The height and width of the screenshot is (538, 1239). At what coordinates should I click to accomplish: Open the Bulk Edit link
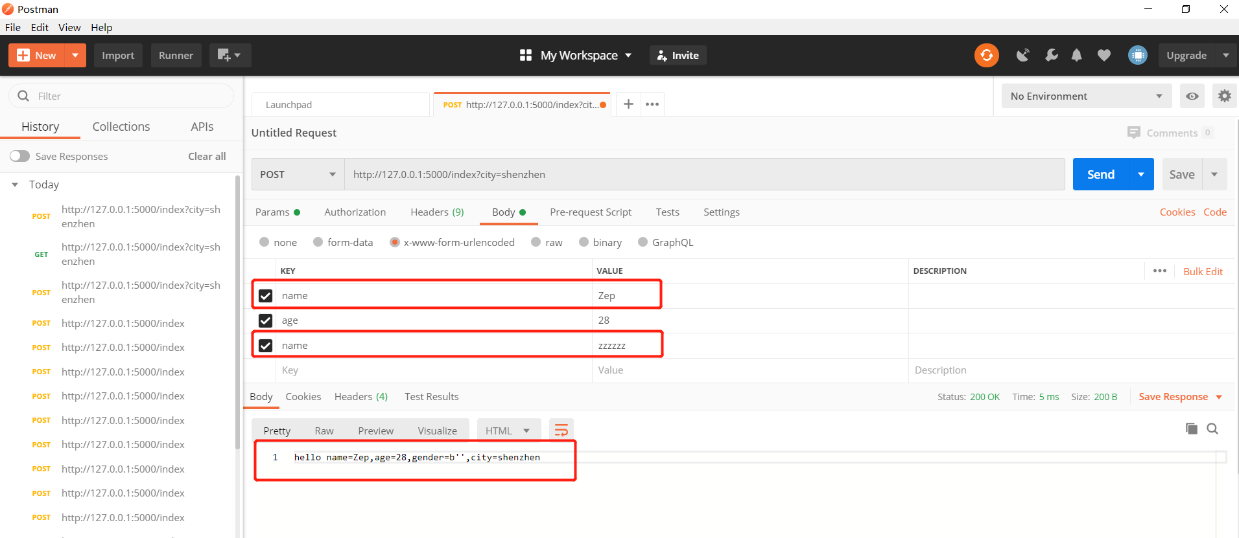1203,271
